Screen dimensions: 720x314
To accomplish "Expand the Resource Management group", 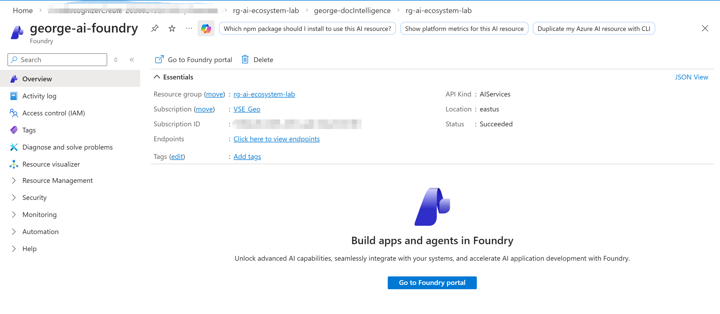I will click(14, 180).
